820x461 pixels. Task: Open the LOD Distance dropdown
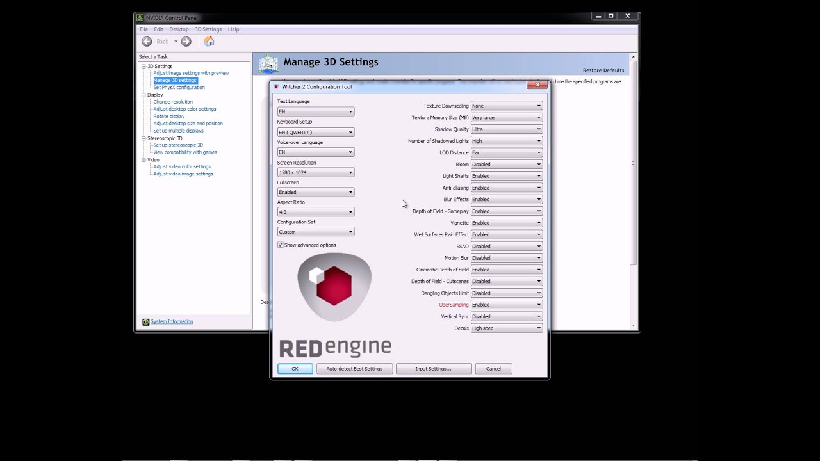coord(507,152)
